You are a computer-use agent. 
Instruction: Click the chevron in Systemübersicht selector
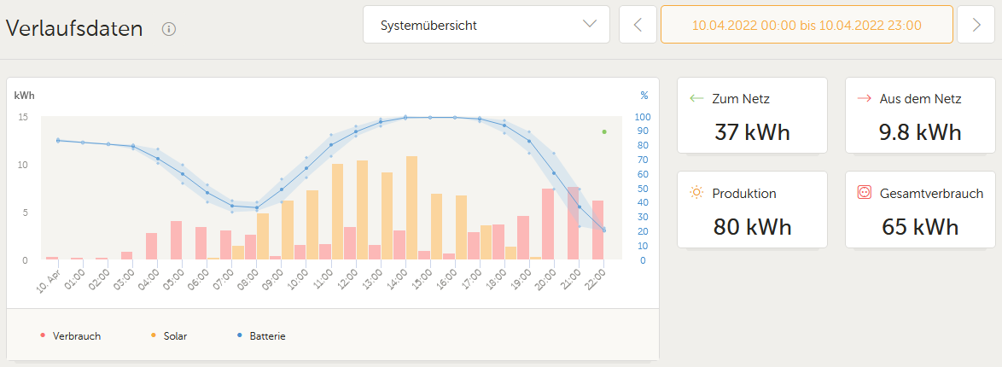590,24
